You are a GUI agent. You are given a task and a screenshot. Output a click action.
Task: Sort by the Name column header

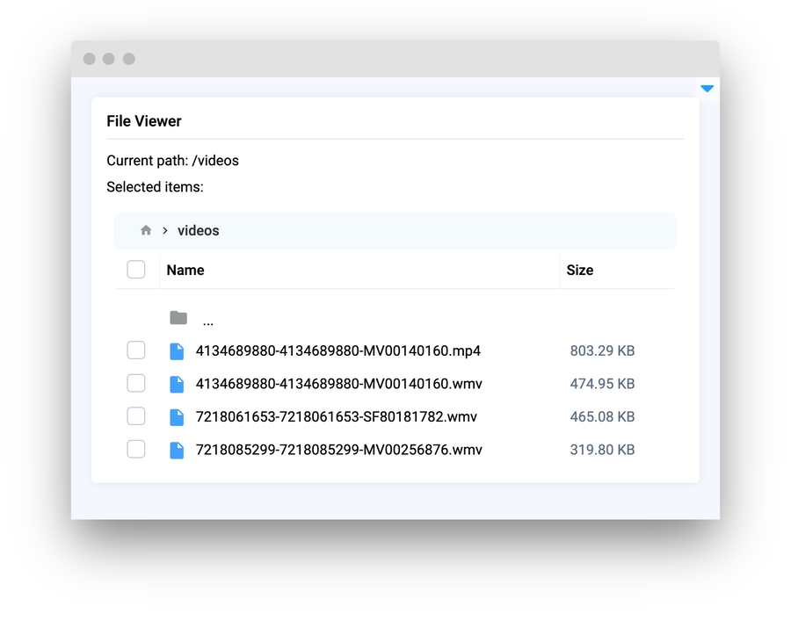(185, 271)
